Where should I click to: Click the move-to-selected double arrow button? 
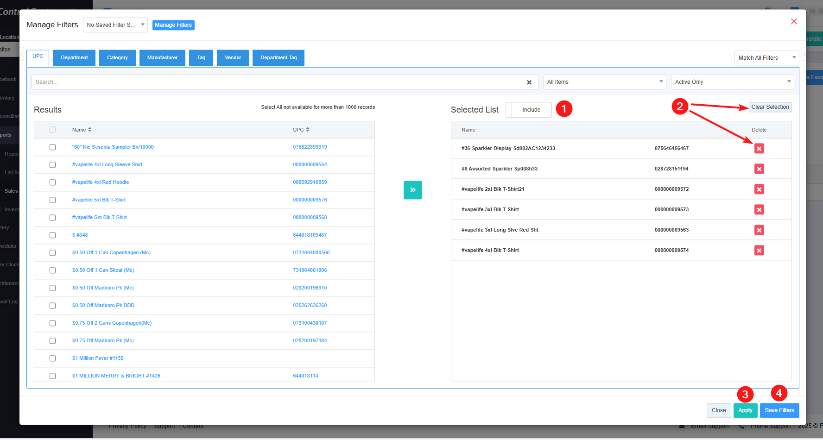(412, 190)
